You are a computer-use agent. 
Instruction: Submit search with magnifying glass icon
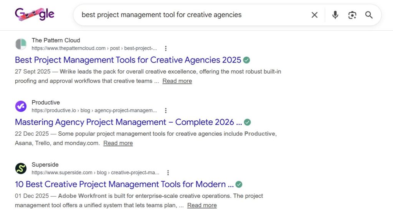tap(369, 15)
